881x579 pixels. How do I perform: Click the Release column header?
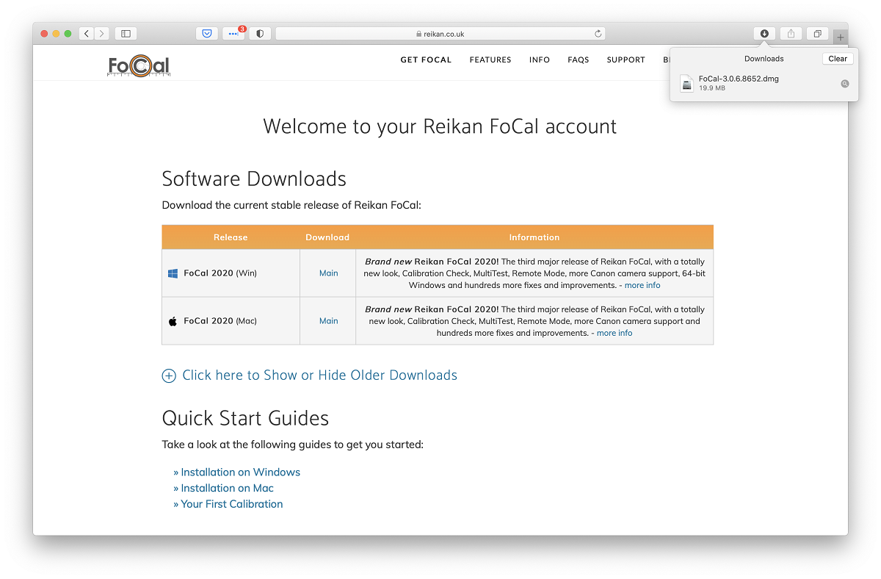231,237
